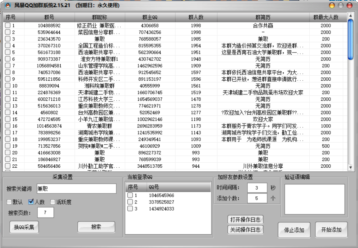Image resolution: width=358 pixels, height=248 pixels.
Task: Click the 搜索 button
Action: [x=96, y=227]
